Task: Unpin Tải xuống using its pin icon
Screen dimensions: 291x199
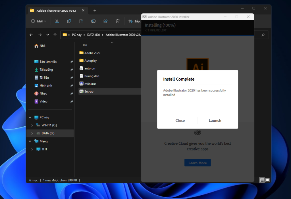Action: (x=72, y=70)
